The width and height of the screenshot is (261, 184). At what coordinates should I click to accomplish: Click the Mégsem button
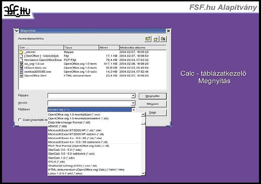153,104
